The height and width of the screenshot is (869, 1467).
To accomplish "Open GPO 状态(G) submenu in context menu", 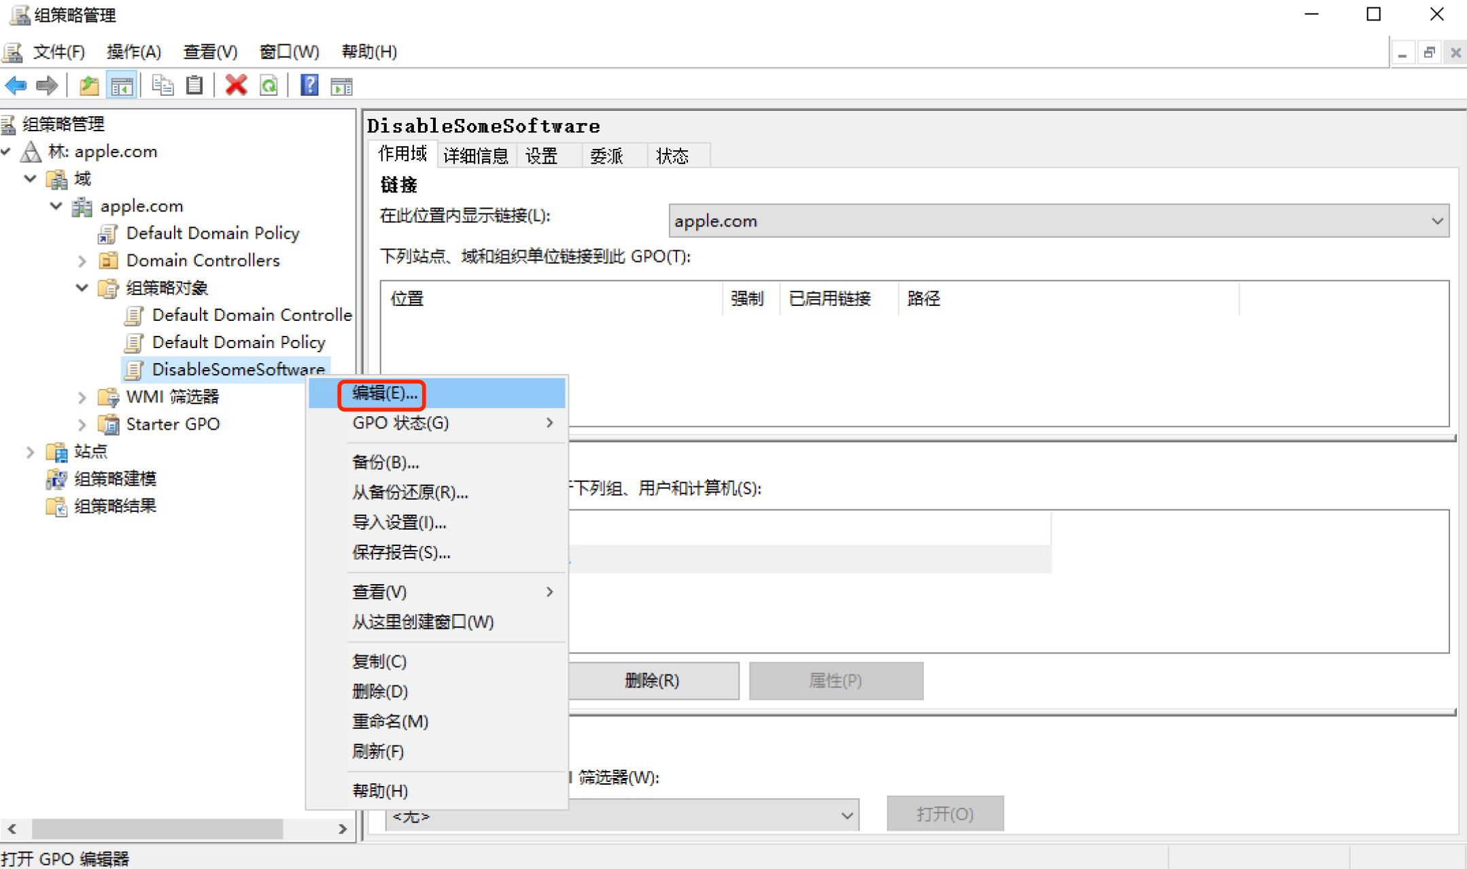I will (x=401, y=423).
